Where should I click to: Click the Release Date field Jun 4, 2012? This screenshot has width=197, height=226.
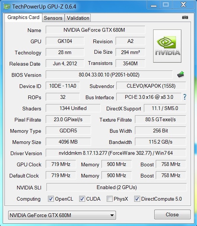coord(65,63)
